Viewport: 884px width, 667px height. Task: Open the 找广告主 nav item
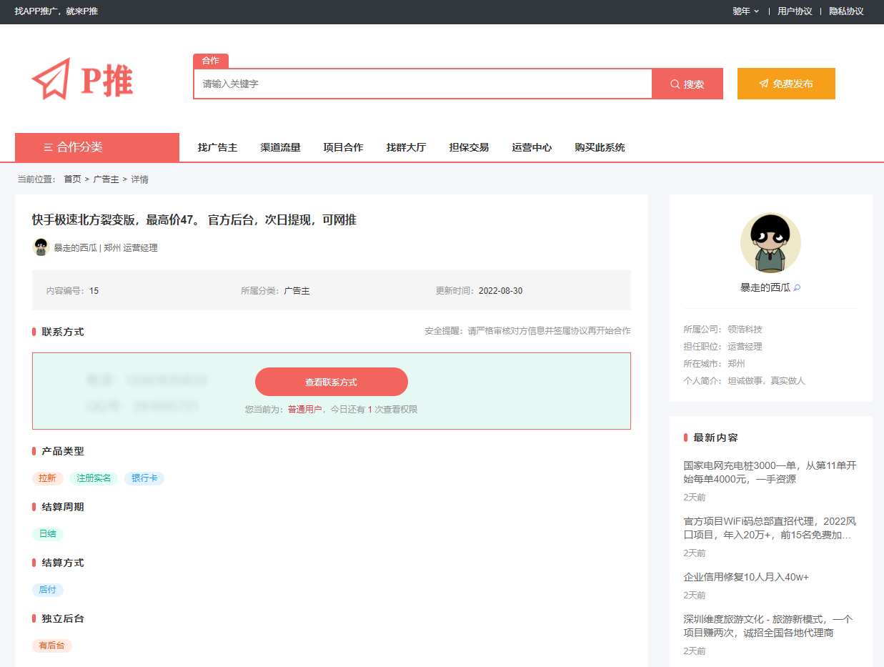click(217, 147)
